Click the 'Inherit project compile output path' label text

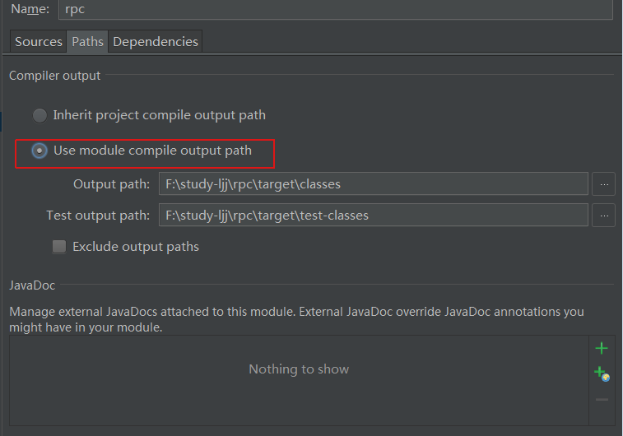160,115
